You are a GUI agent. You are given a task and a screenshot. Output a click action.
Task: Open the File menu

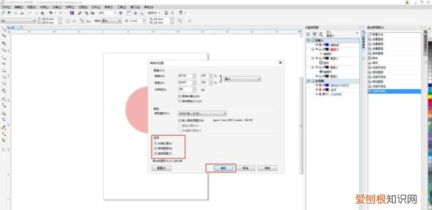point(6,7)
